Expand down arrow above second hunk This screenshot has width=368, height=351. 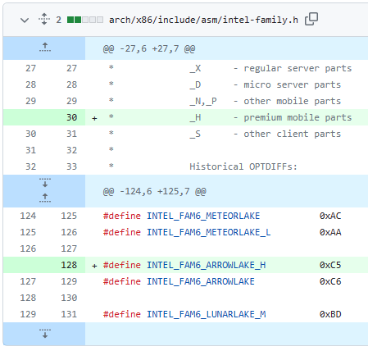coord(45,183)
